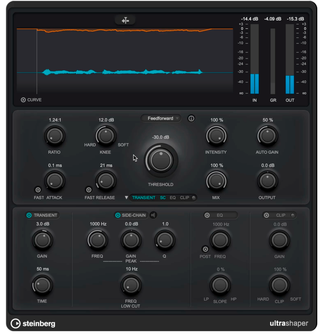Viewport: 321px width, 334px height.
Task: Click the 50 % auto gain value
Action: point(268,120)
